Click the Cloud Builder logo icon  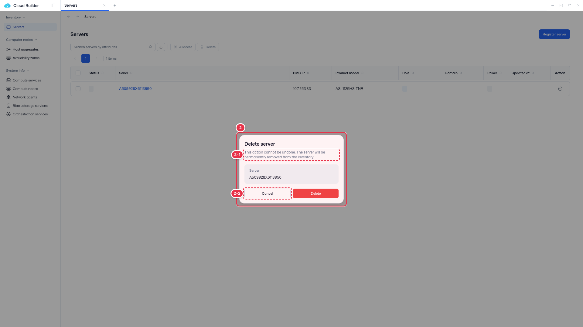(7, 5)
